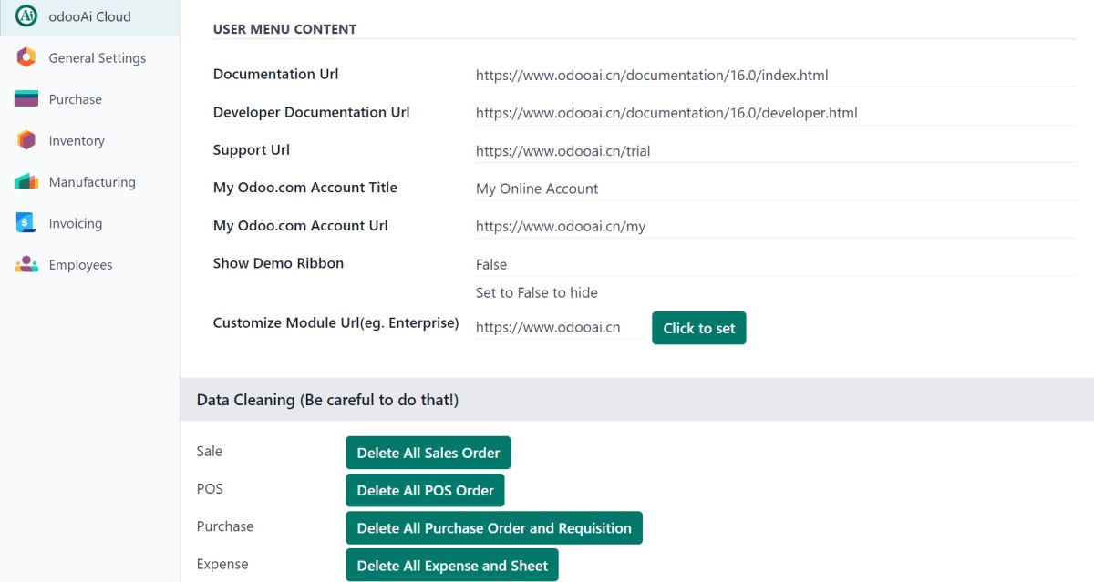Edit the My Online Account title field

(x=774, y=189)
